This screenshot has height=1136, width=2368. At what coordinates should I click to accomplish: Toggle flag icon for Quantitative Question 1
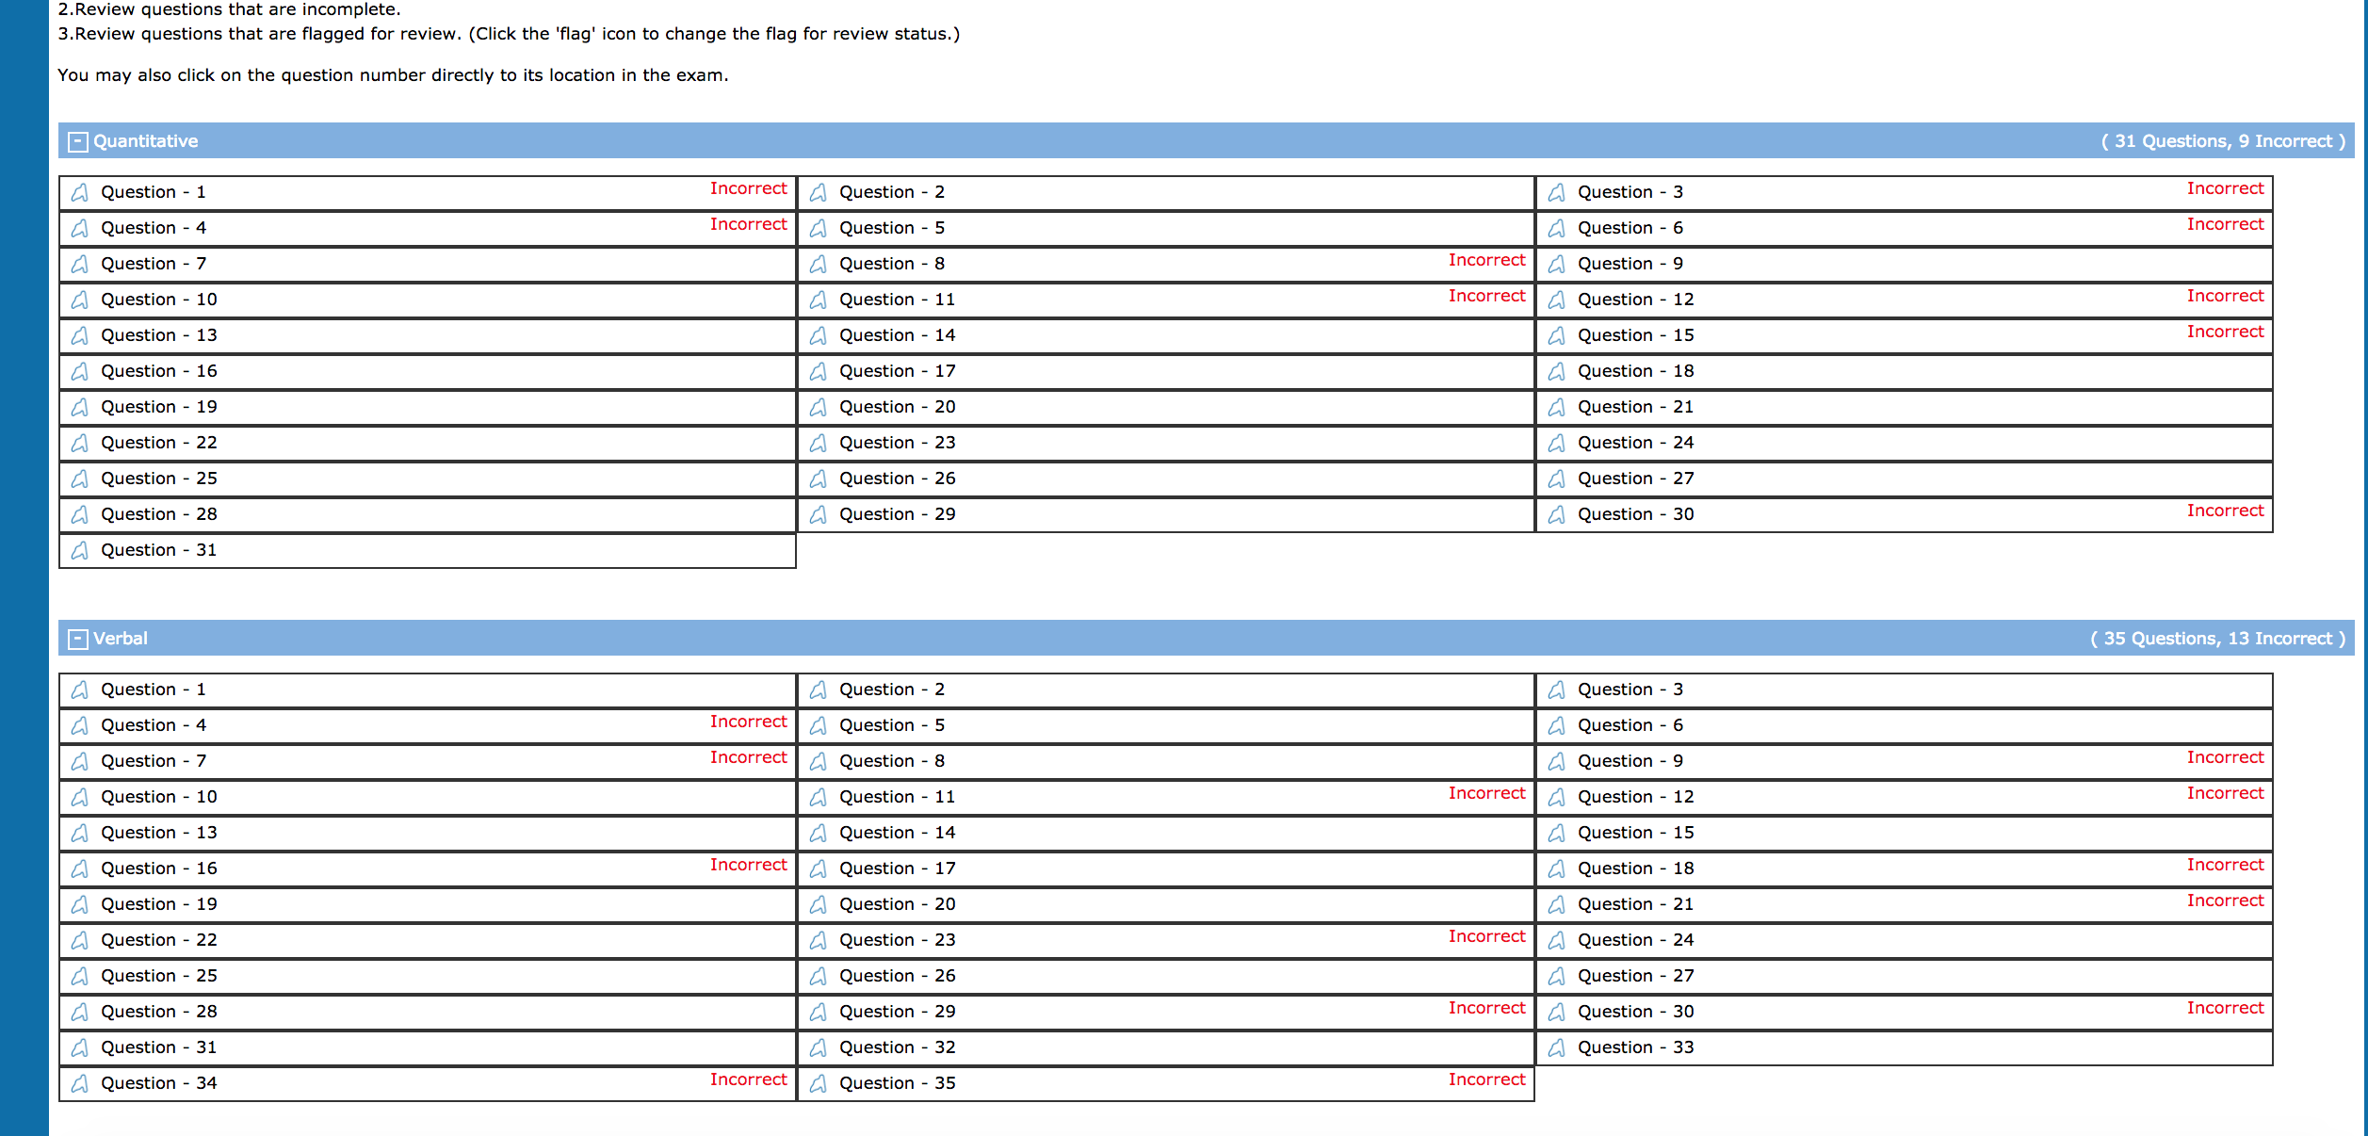point(80,193)
